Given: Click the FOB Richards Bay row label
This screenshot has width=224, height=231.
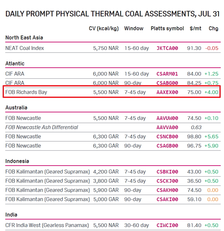Looking at the screenshot, I should (x=26, y=92).
